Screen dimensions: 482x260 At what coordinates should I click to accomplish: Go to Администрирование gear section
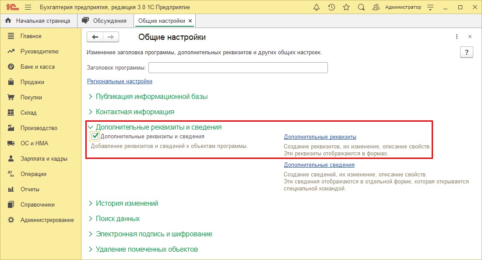47,220
